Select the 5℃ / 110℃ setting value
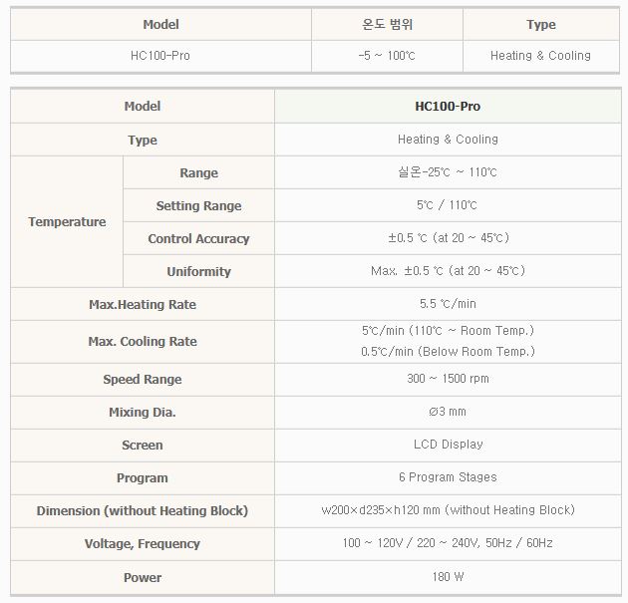Image resolution: width=628 pixels, height=603 pixels. [x=448, y=206]
